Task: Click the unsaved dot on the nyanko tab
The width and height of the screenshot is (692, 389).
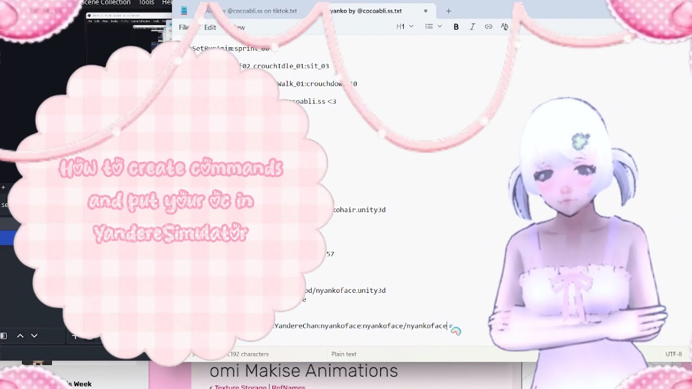Action: point(425,11)
